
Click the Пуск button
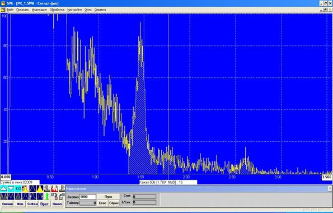108,197
